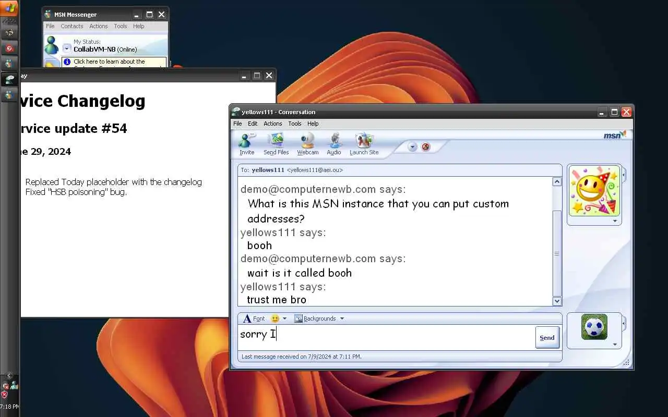Viewport: 668px width, 417px height.
Task: Block this contact with the red icon
Action: (426, 147)
